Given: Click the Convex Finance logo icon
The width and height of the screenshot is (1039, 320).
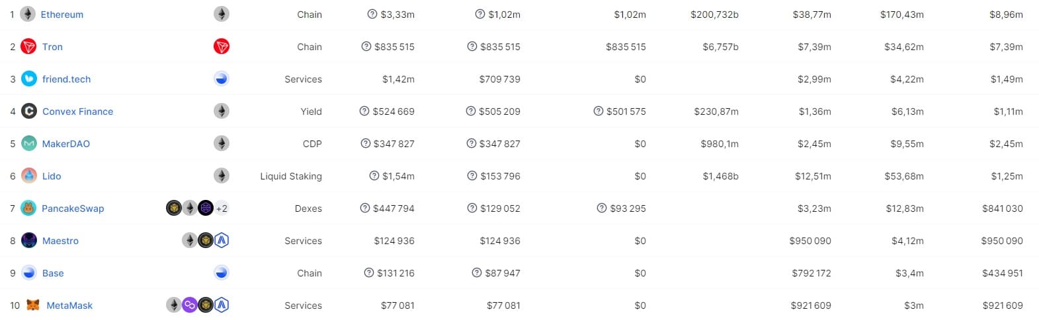Looking at the screenshot, I should [29, 111].
